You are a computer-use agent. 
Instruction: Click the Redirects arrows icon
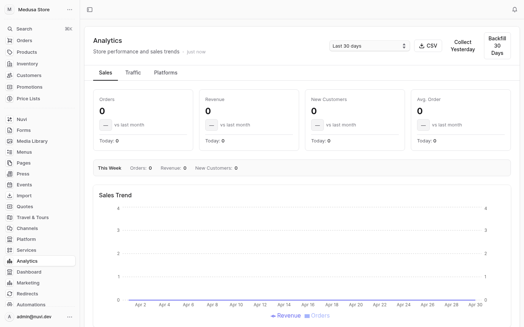(x=10, y=294)
